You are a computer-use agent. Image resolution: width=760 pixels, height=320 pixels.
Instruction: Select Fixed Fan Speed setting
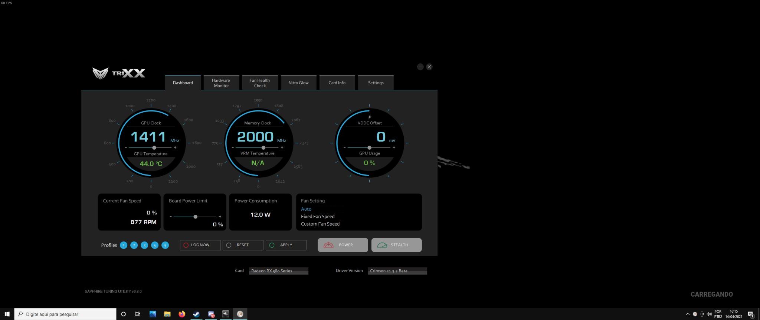(x=318, y=216)
